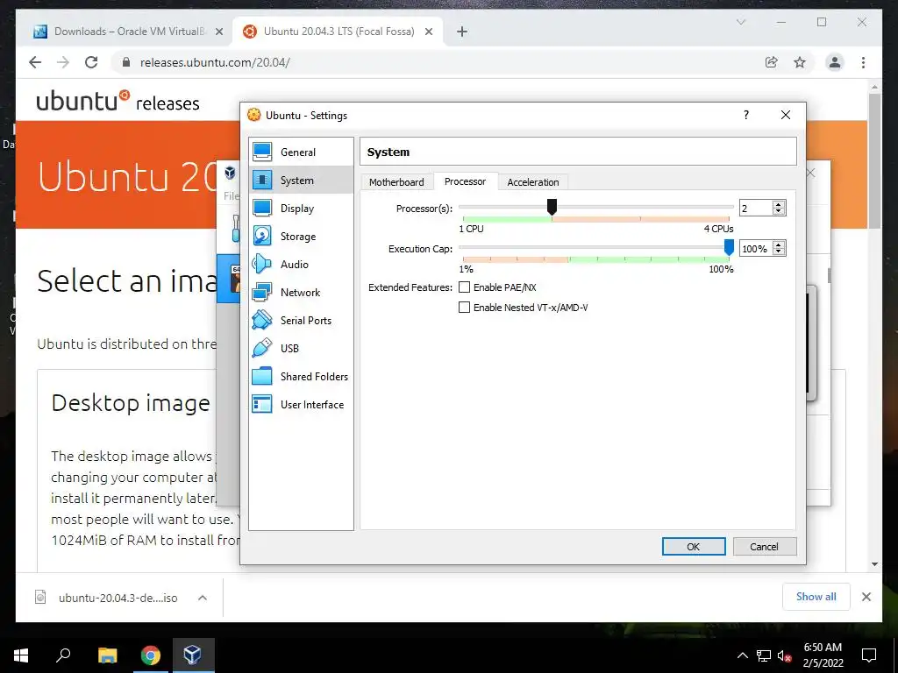The height and width of the screenshot is (673, 898).
Task: Click the taskbar clock
Action: 823,655
